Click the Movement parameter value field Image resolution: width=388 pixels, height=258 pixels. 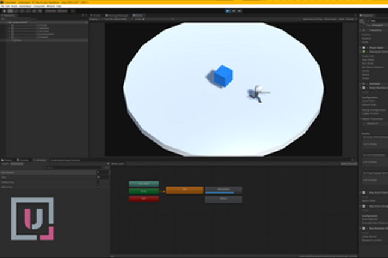(x=103, y=172)
